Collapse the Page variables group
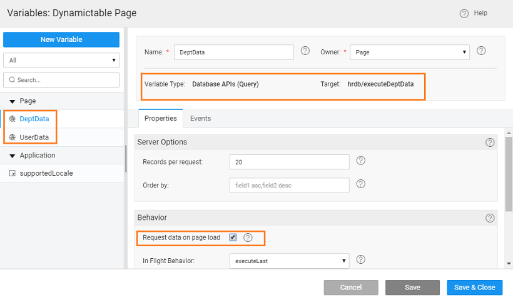Viewport: 513px width, 305px height. [12, 101]
